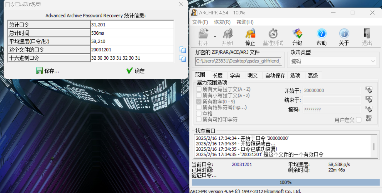Select the 总计时间 value 536ms

(132, 33)
